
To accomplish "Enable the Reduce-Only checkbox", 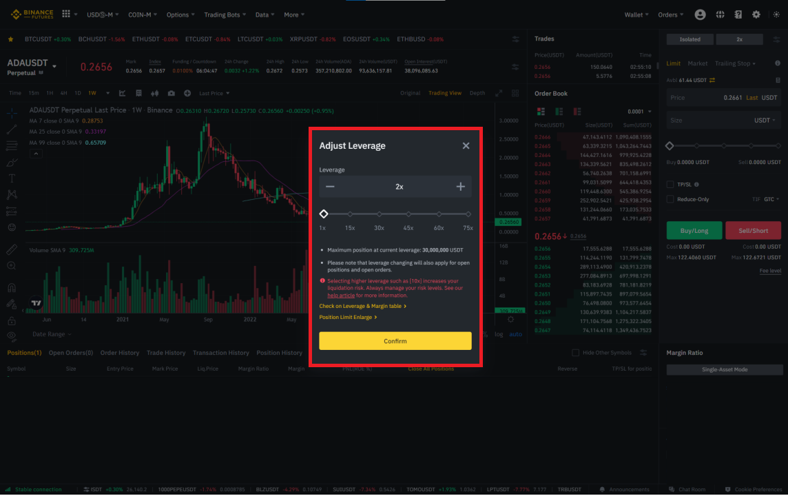I will point(670,199).
